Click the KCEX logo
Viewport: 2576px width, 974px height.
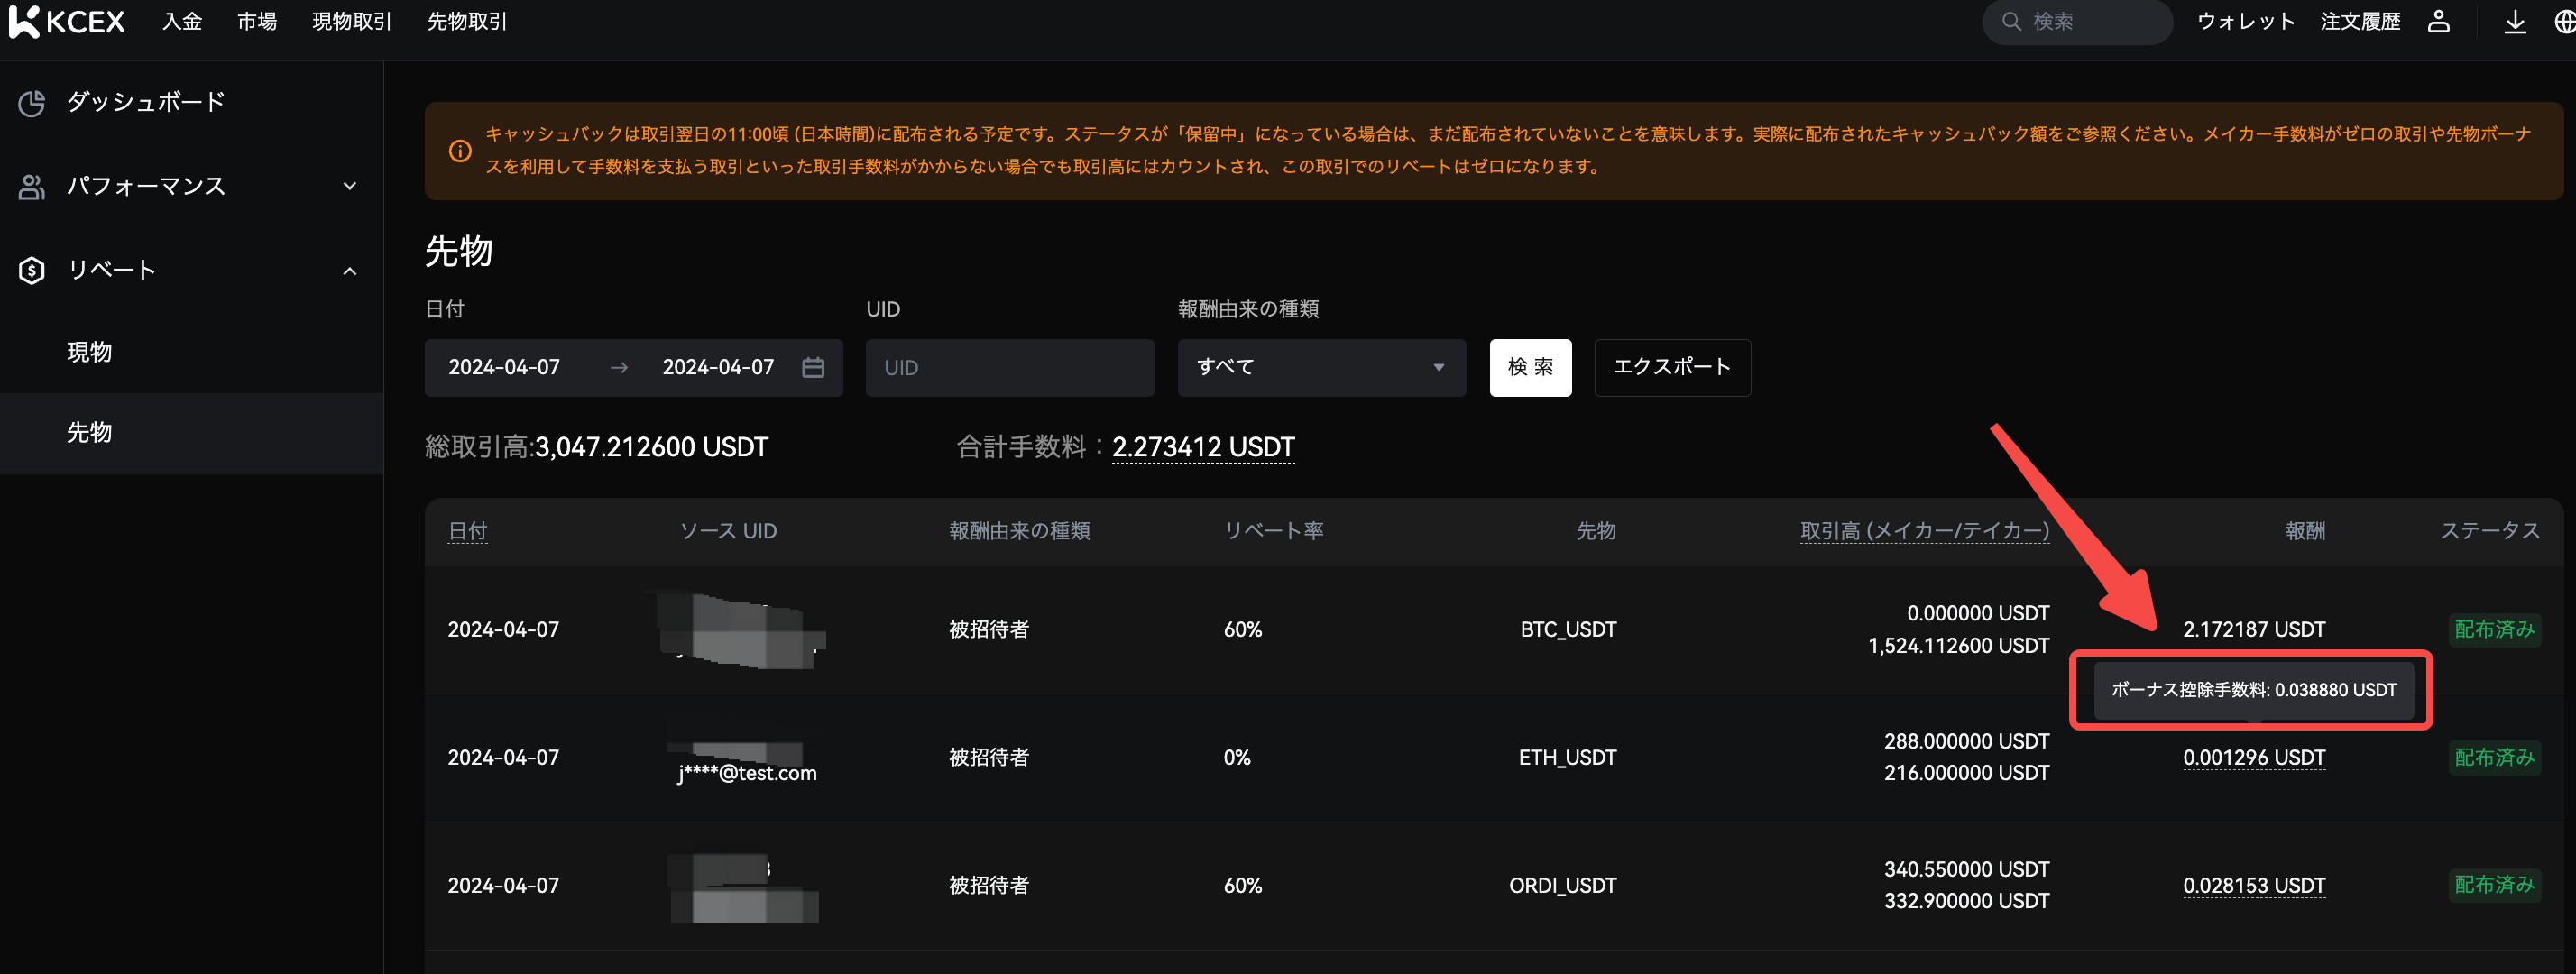(66, 21)
